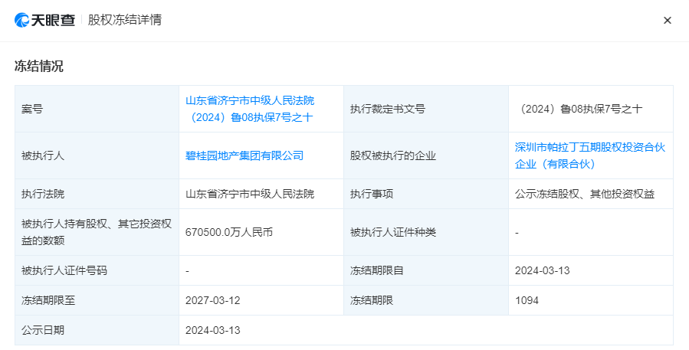This screenshot has width=689, height=350.
Task: Select freeze duration value 1094
Action: click(x=527, y=300)
